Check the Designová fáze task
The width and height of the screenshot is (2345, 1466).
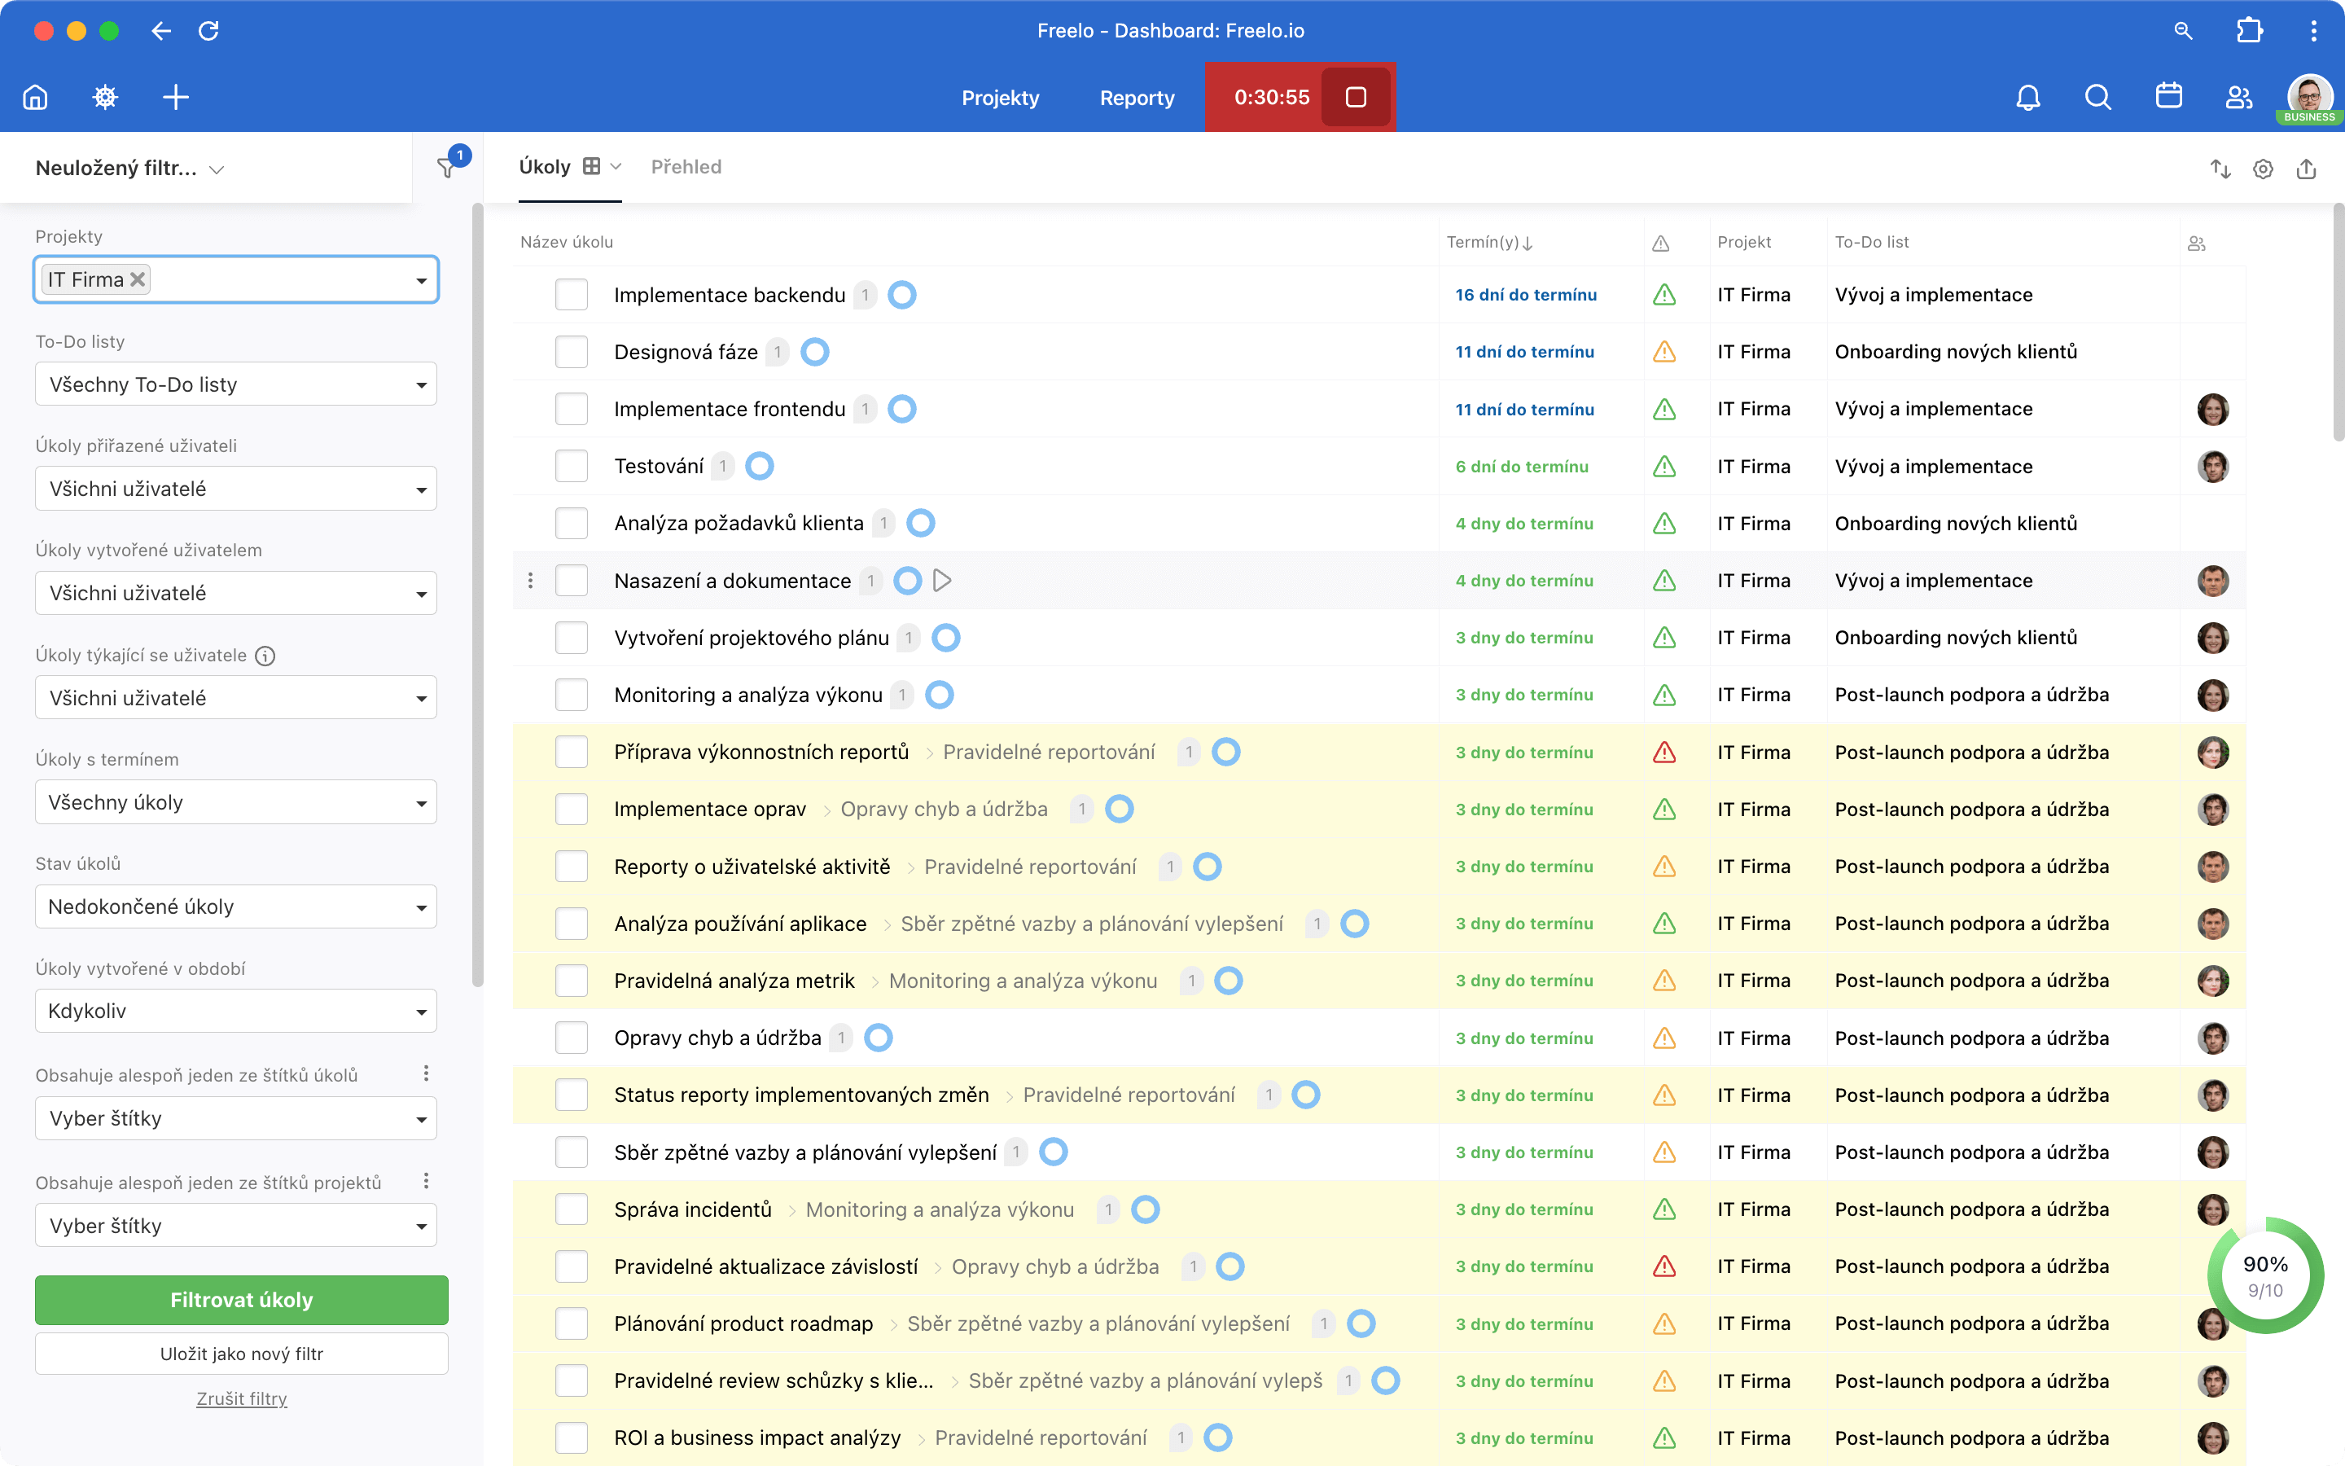[572, 352]
